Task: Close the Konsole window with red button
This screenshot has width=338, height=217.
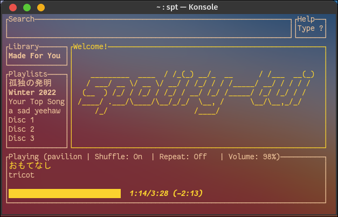Action: 13,8
